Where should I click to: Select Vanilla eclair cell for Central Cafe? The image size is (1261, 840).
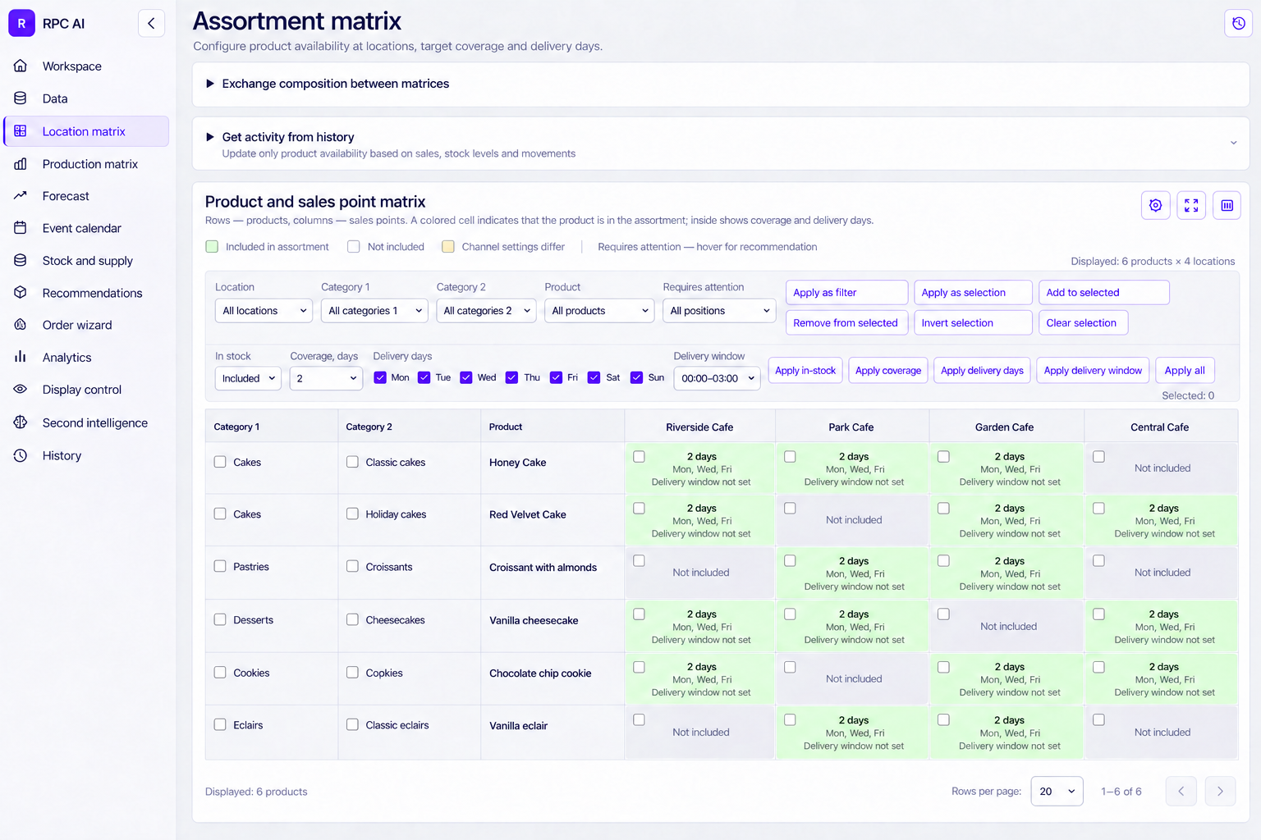1098,719
